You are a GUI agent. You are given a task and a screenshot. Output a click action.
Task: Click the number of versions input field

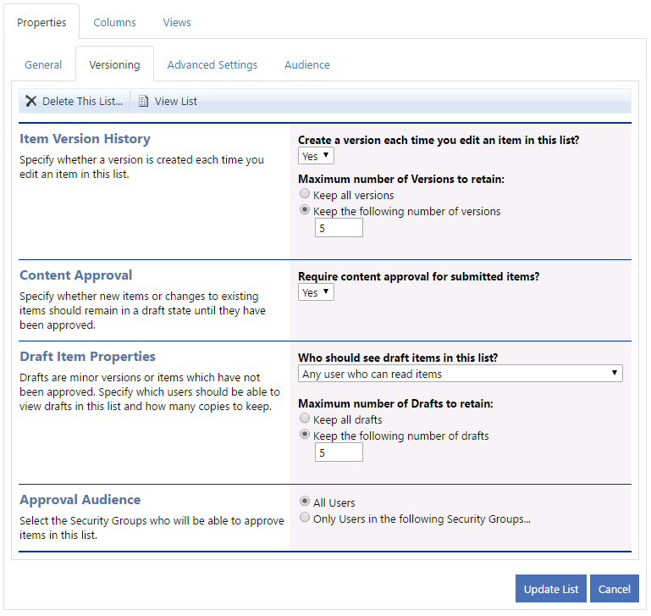pyautogui.click(x=339, y=228)
